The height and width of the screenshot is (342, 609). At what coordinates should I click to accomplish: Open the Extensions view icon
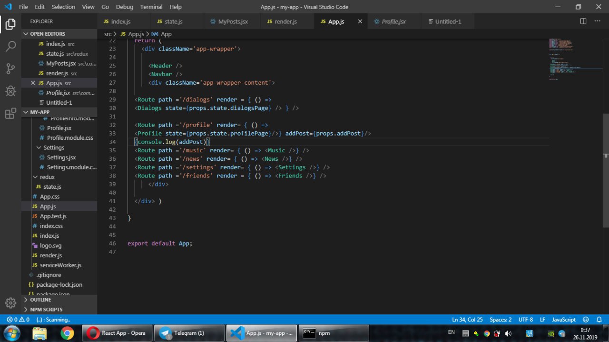10,113
